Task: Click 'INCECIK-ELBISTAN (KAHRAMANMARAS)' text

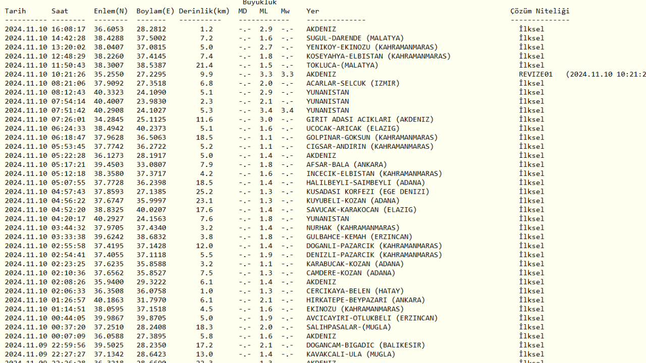Action: tap(374, 174)
